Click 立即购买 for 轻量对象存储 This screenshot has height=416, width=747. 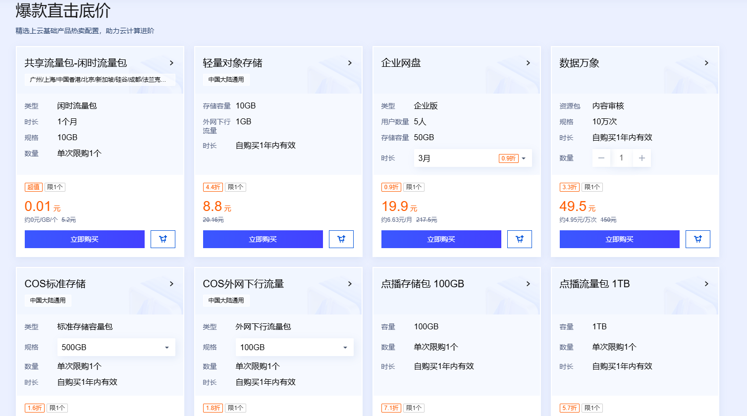tap(263, 239)
